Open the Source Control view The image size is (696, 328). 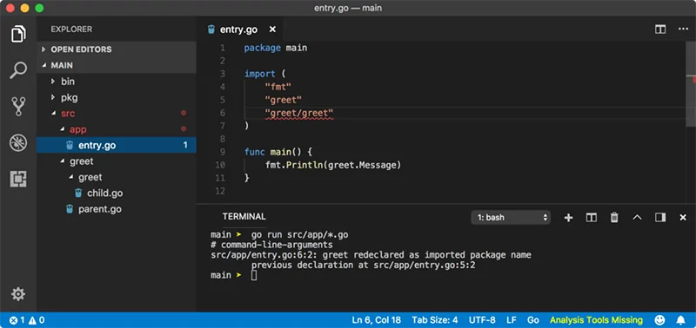point(18,106)
